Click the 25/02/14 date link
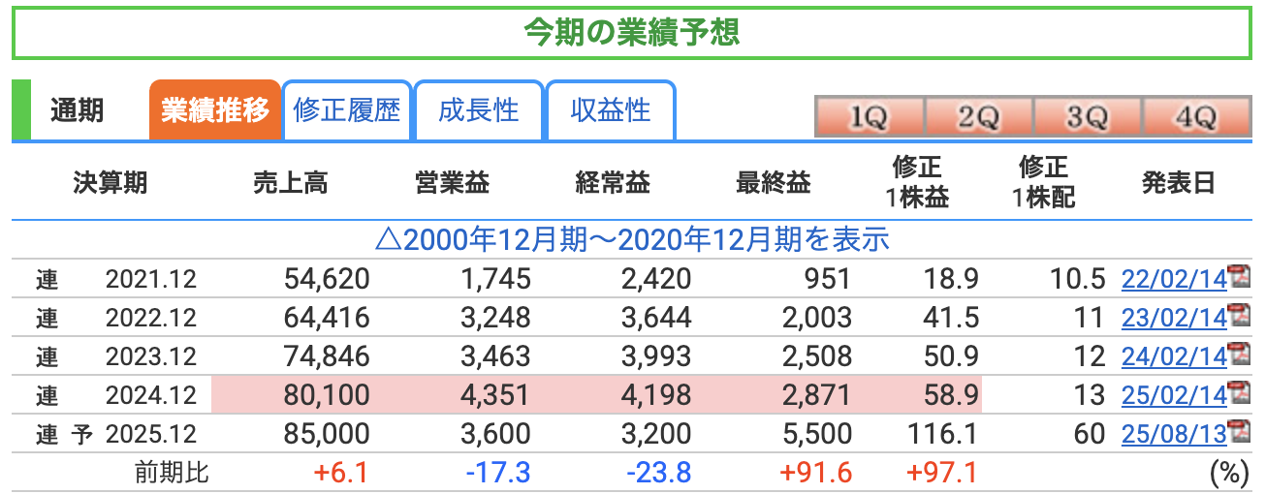The image size is (1266, 494). 1174,395
